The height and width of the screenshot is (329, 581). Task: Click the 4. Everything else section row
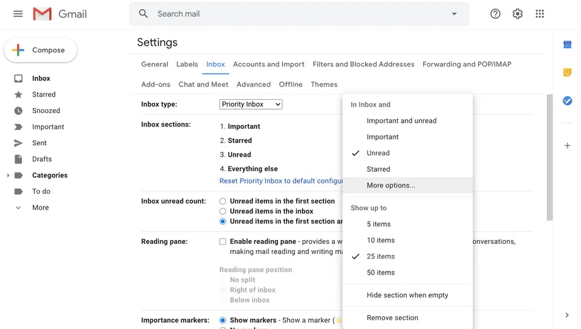coord(249,169)
